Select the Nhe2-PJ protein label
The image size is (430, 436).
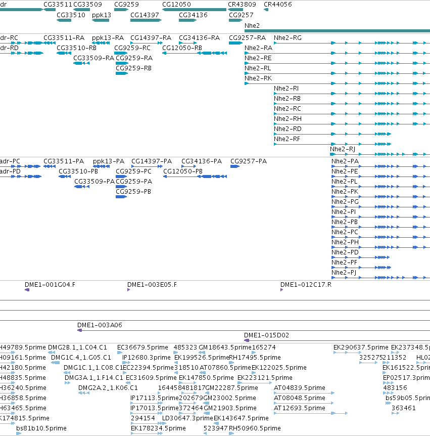(344, 273)
